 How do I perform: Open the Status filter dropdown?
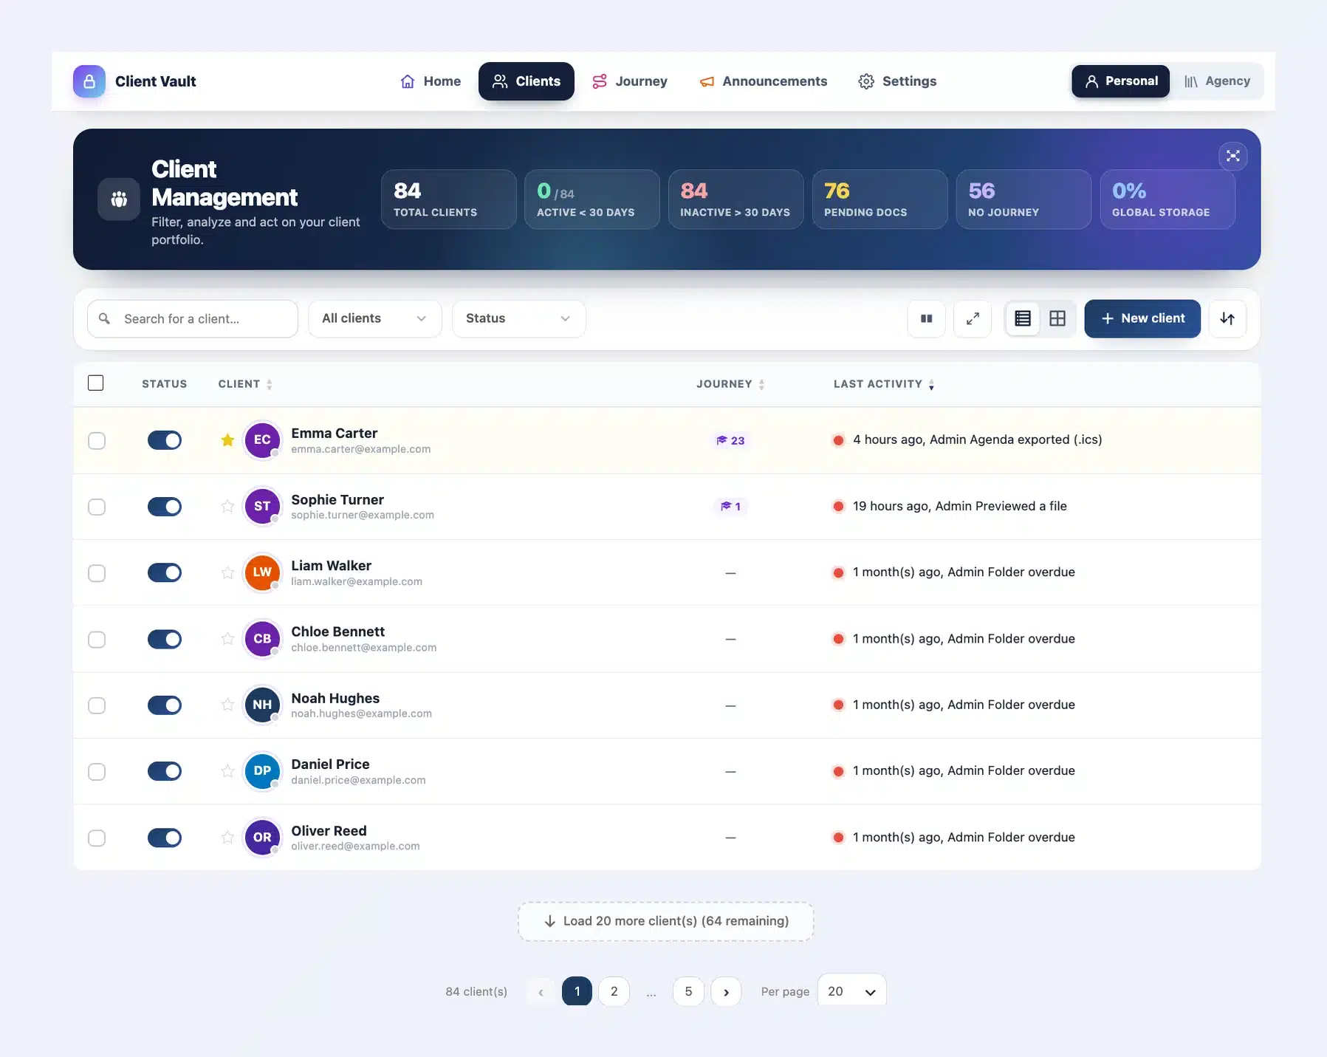point(518,318)
